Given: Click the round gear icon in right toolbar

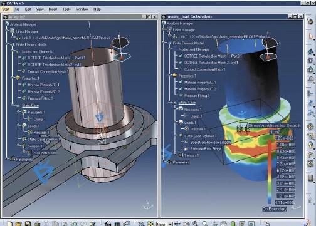Looking at the screenshot, I should 311,126.
